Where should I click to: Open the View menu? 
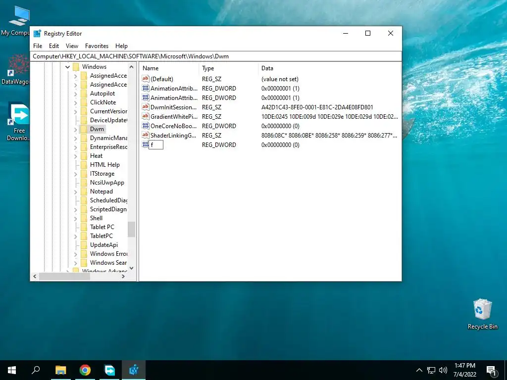tap(72, 46)
